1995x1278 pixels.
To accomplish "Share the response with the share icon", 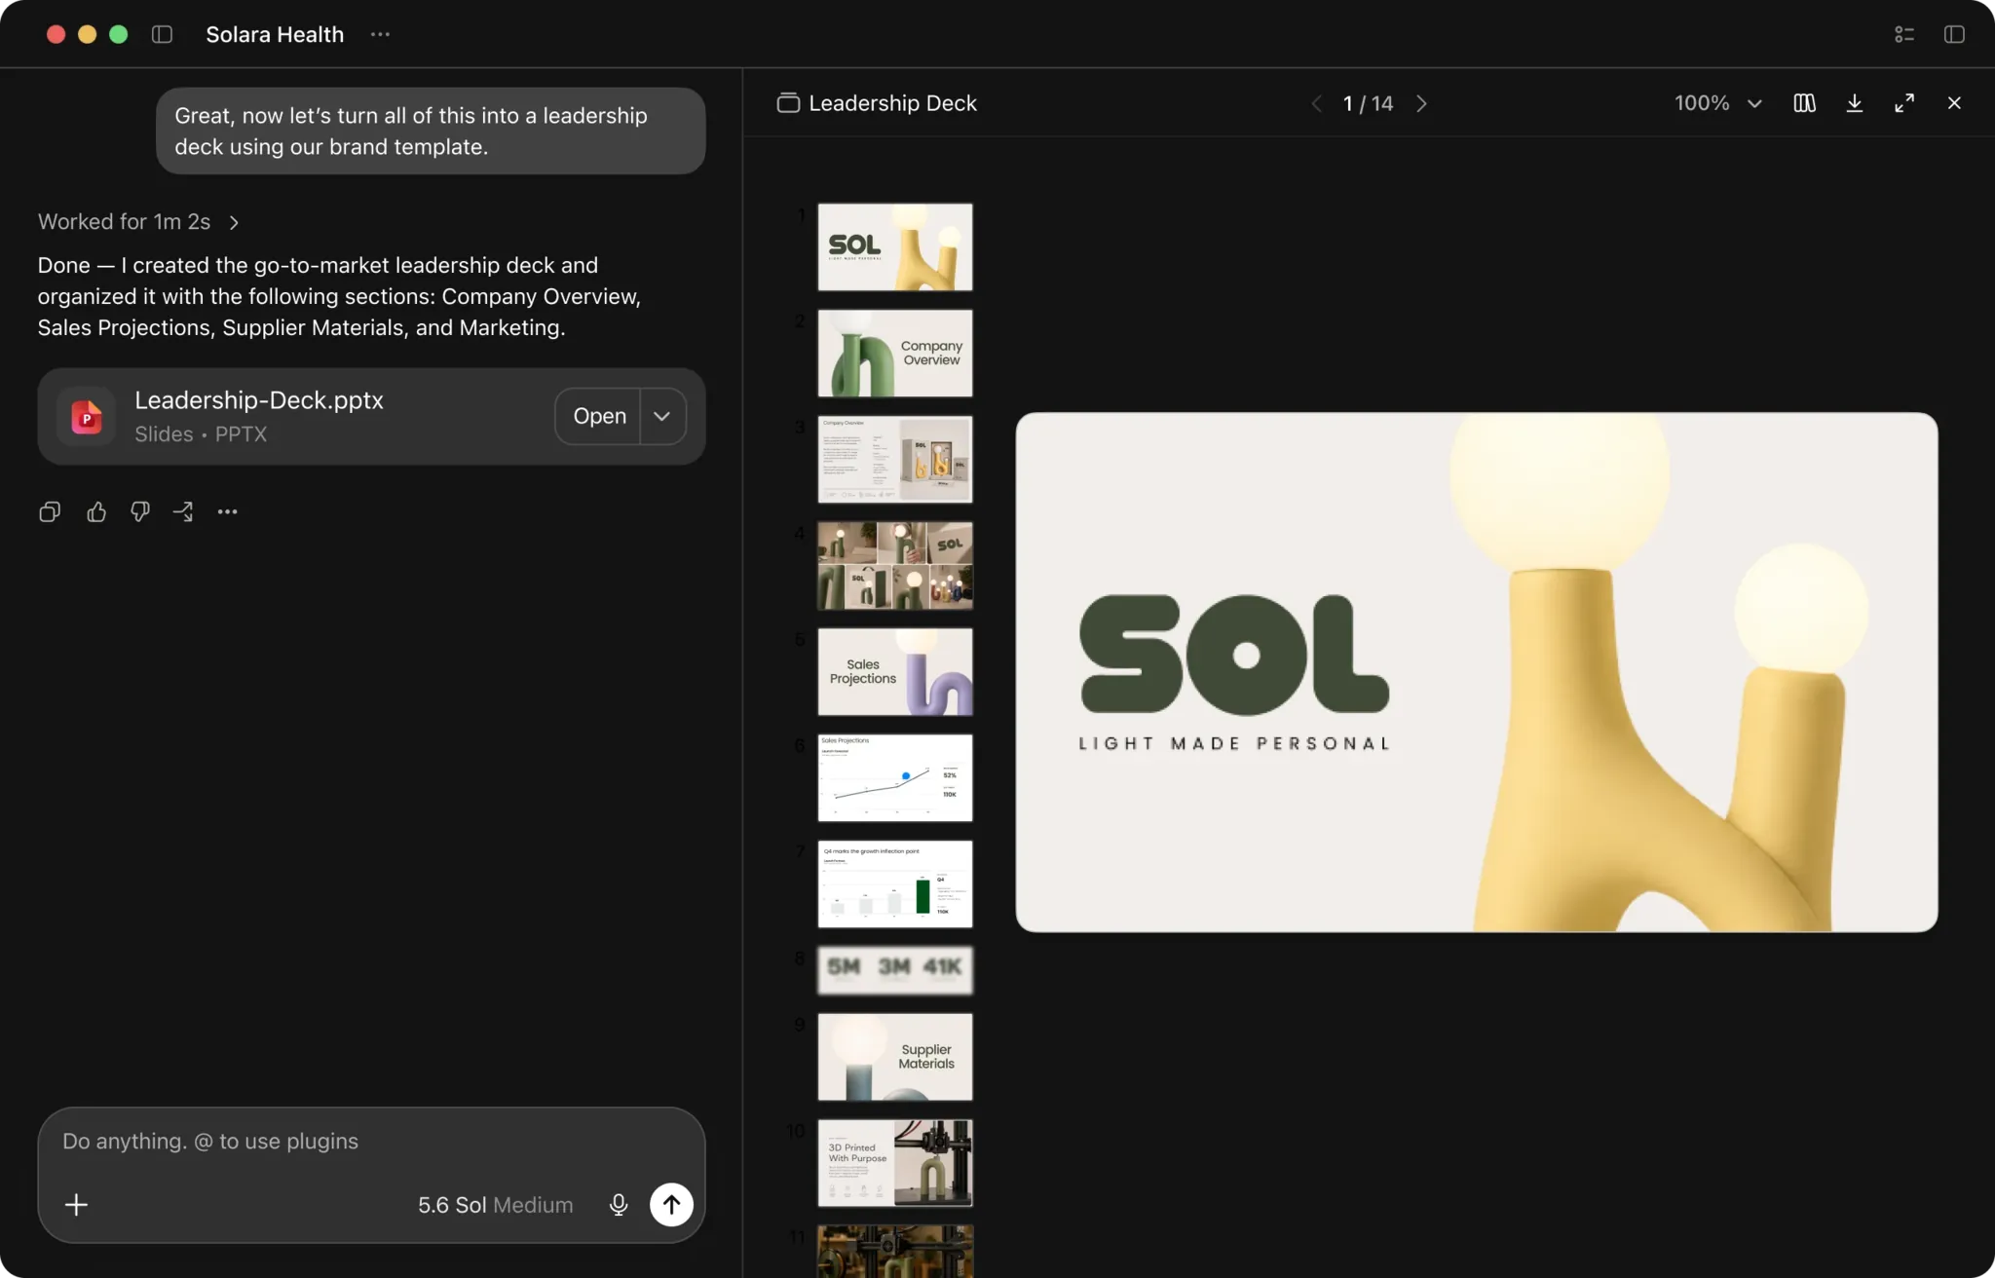I will pyautogui.click(x=183, y=511).
